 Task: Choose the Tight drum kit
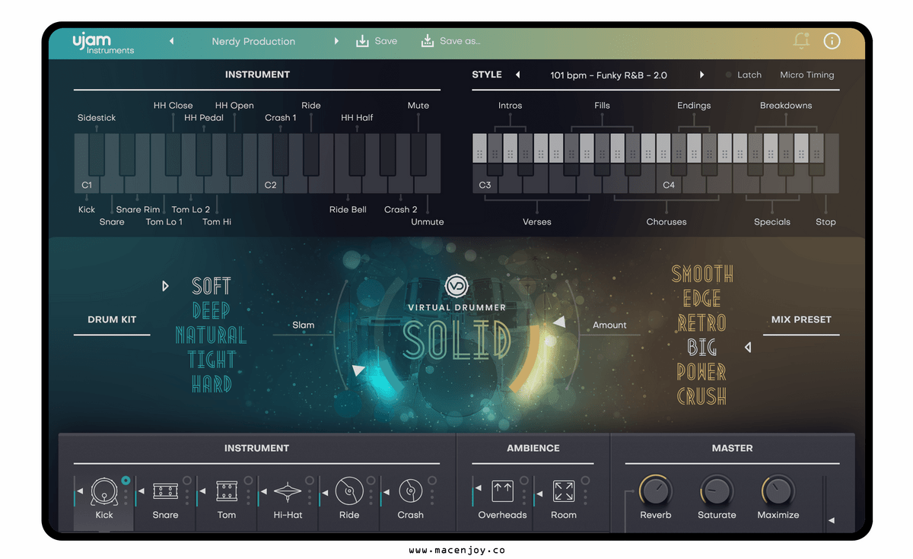coord(212,360)
